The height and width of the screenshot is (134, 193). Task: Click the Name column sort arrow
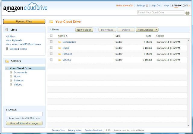[x=67, y=36]
